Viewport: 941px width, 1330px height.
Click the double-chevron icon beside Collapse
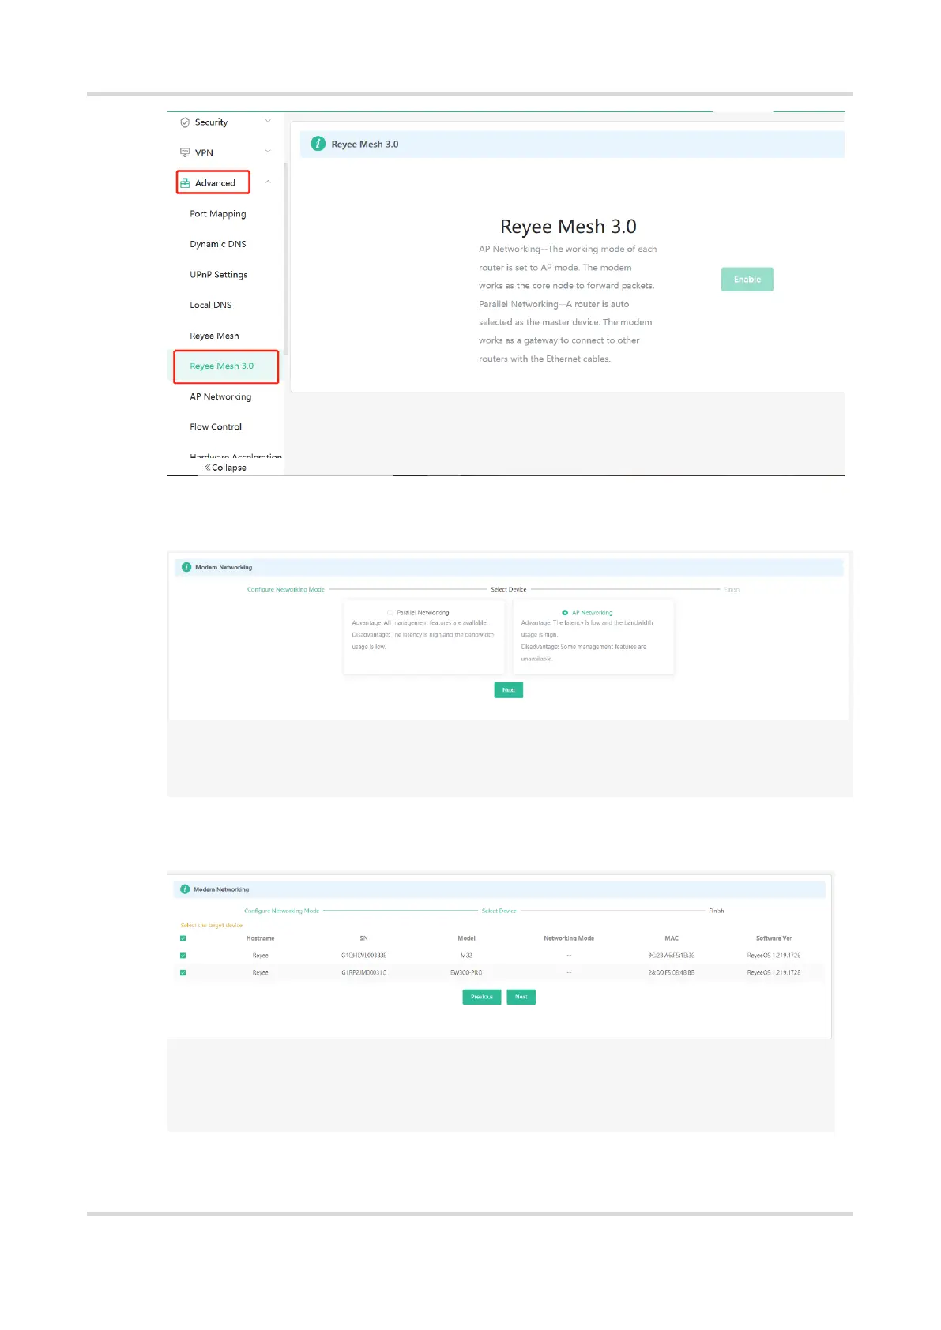pos(207,468)
